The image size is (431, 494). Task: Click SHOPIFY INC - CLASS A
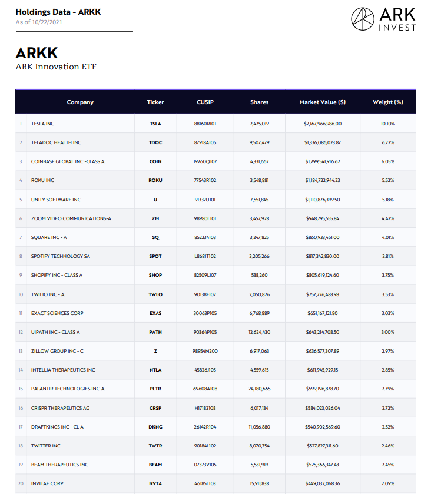tap(57, 276)
